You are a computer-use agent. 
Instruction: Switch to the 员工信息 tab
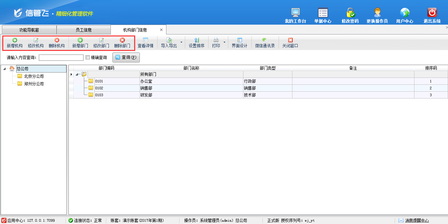[x=84, y=30]
